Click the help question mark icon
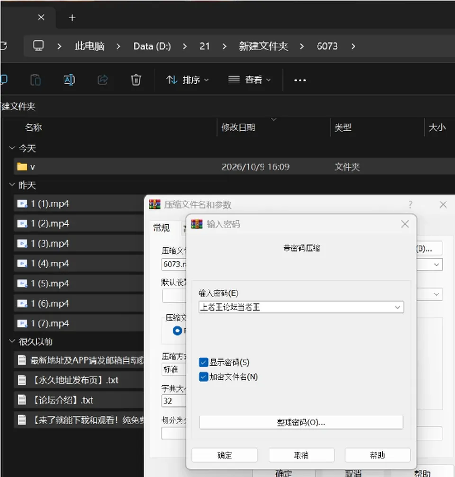 click(410, 204)
